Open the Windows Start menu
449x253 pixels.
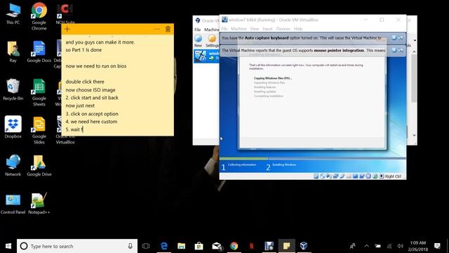[8, 246]
